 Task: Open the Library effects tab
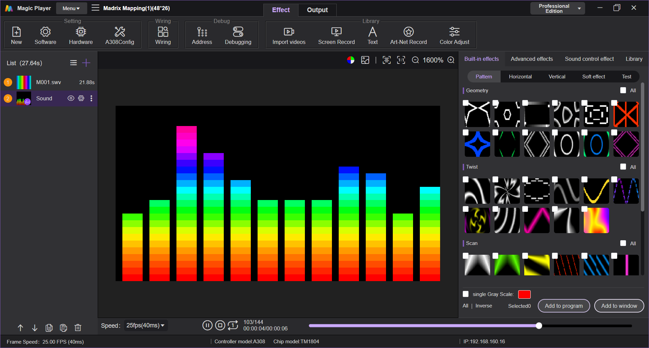(634, 59)
